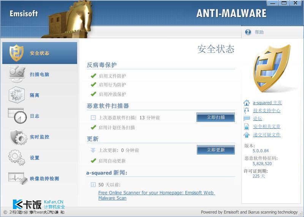Open the 安全状态 shield icon in sidebar
This screenshot has width=304, height=217.
click(x=16, y=53)
